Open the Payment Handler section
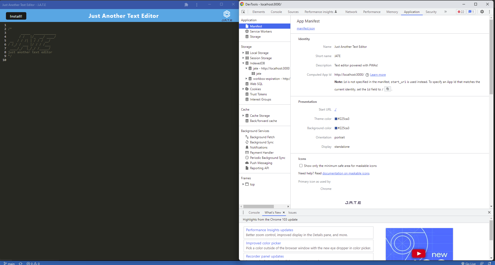 [x=262, y=152]
